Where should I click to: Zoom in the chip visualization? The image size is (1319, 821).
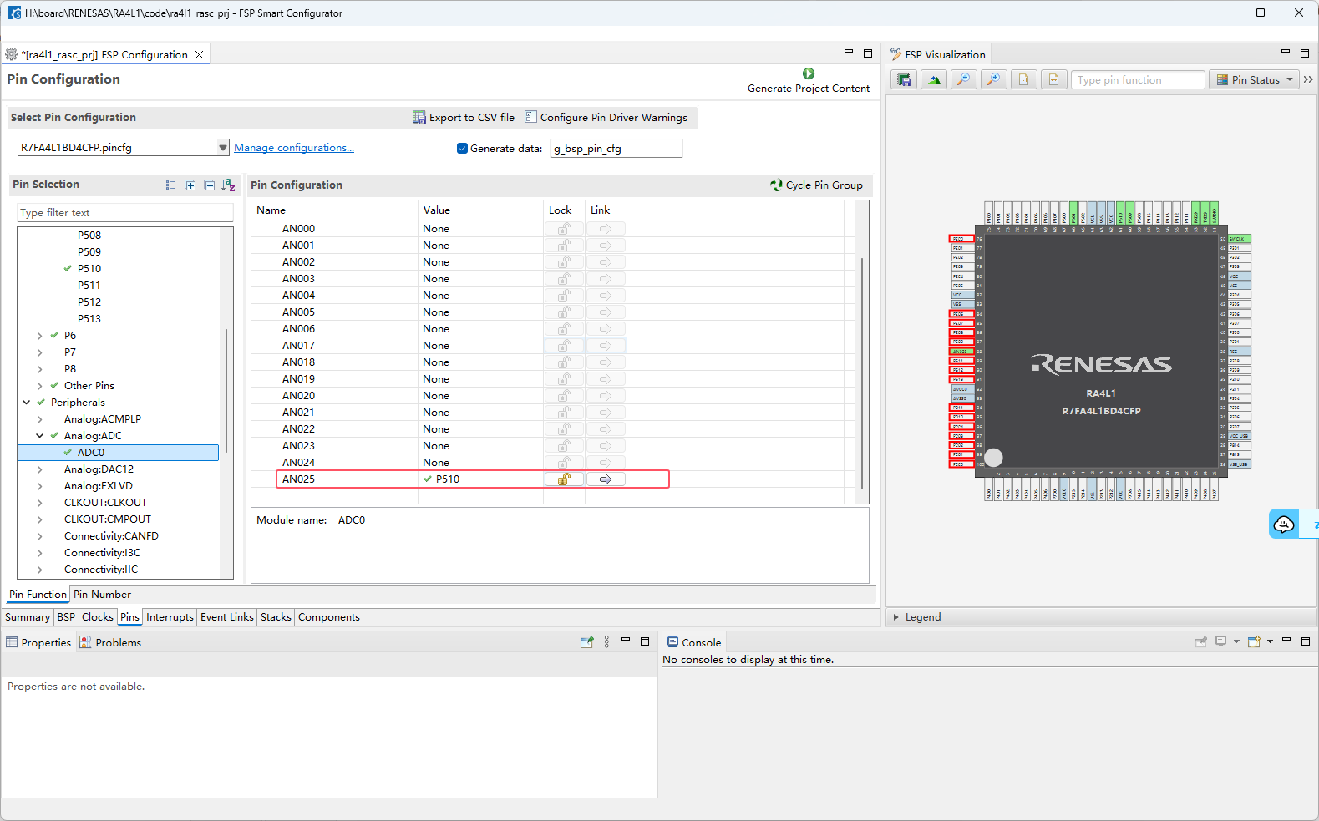tap(994, 79)
